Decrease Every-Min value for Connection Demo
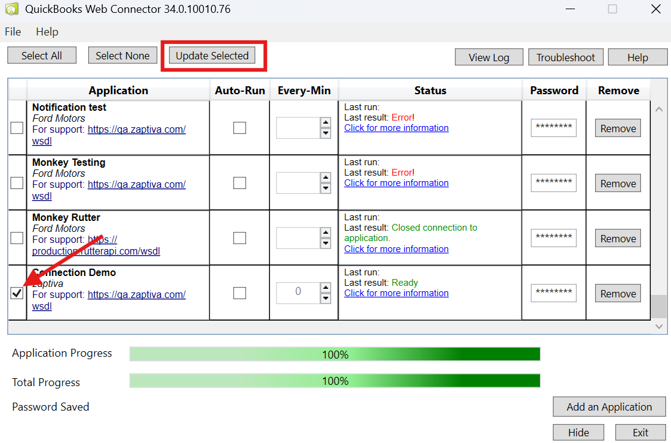Viewport: 671px width, 443px height. coord(326,298)
